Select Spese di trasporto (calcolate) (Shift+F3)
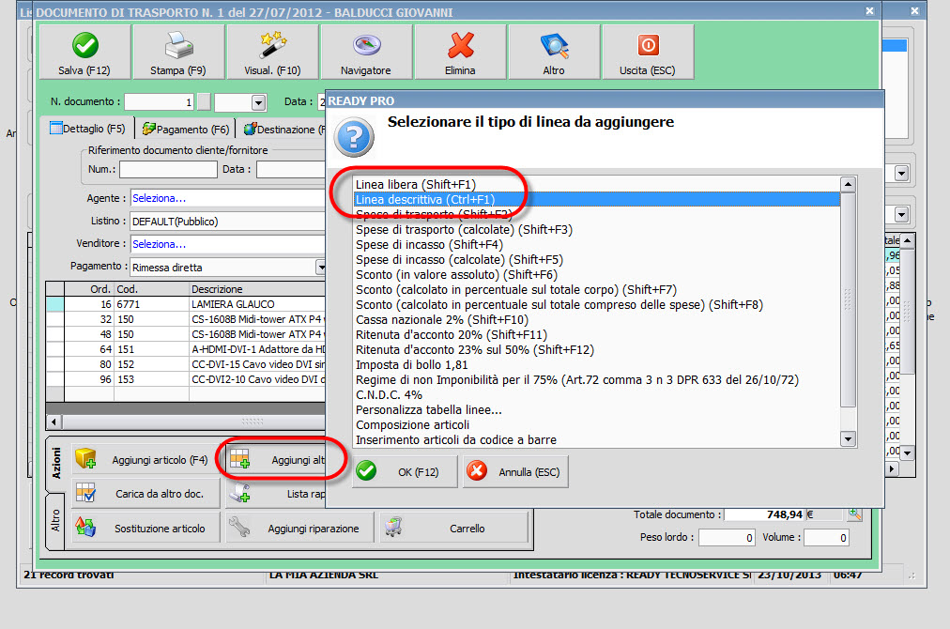This screenshot has height=629, width=950. click(x=597, y=230)
